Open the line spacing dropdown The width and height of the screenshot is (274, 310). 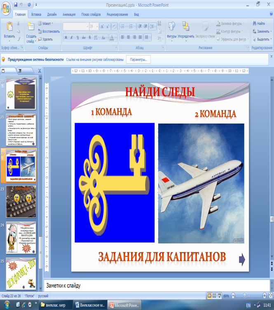click(152, 26)
